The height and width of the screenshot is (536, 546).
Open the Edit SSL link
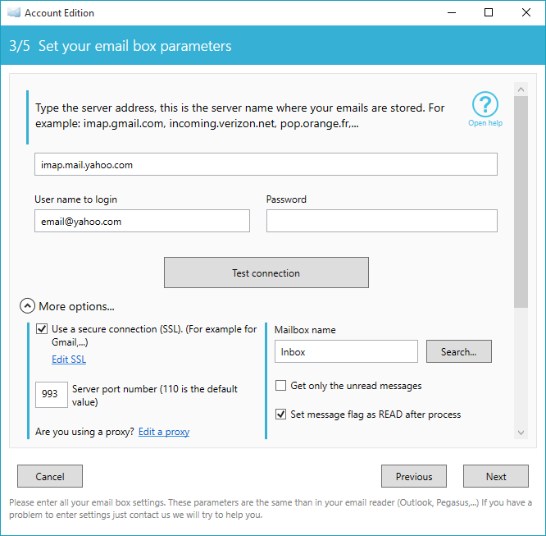click(x=69, y=360)
